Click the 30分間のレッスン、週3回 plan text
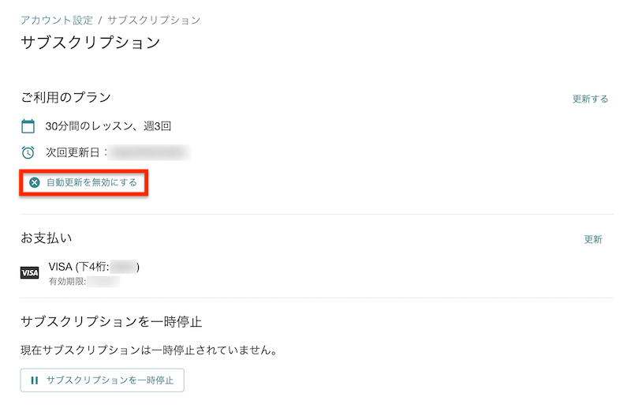The width and height of the screenshot is (631, 412). coord(108,126)
